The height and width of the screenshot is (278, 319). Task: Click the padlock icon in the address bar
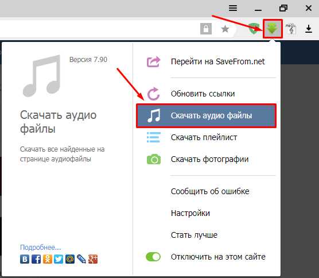(206, 29)
